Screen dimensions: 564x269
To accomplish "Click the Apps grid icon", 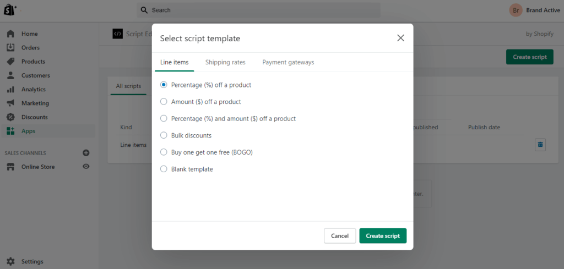I will click(10, 131).
